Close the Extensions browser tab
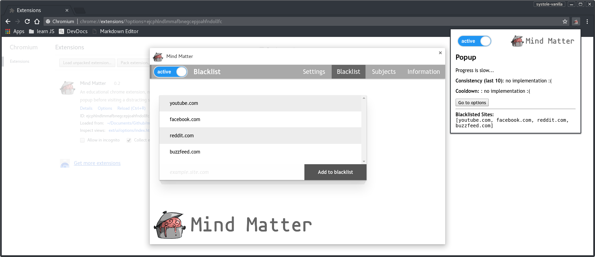Image resolution: width=595 pixels, height=257 pixels. click(67, 10)
